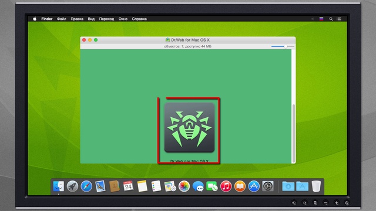Close the Dr.Web for Mac OS X window

(84, 40)
